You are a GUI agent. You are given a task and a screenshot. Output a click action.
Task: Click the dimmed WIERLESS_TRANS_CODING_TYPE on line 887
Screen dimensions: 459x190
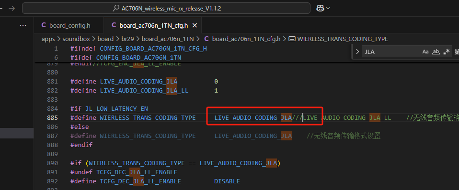tap(148, 136)
